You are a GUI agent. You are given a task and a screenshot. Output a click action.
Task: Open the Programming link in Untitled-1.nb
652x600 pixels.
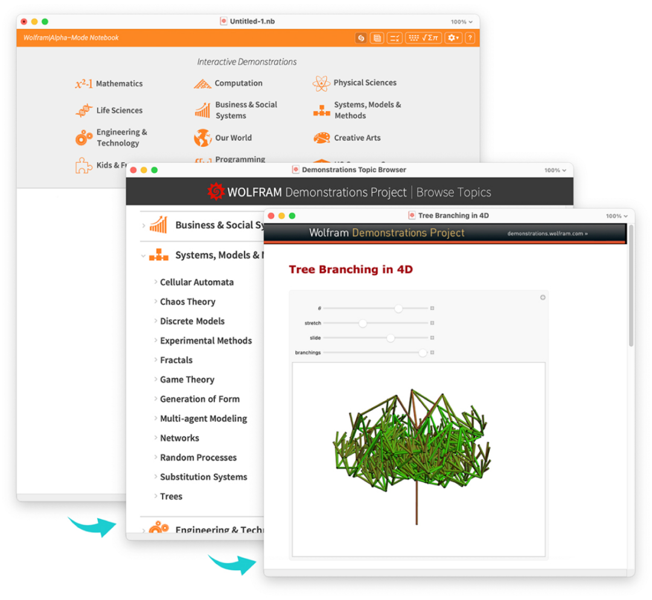tap(240, 159)
